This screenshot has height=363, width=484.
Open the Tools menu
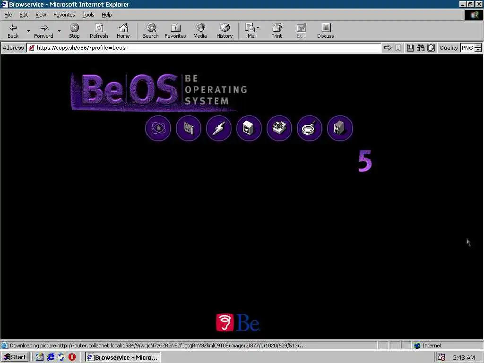88,15
